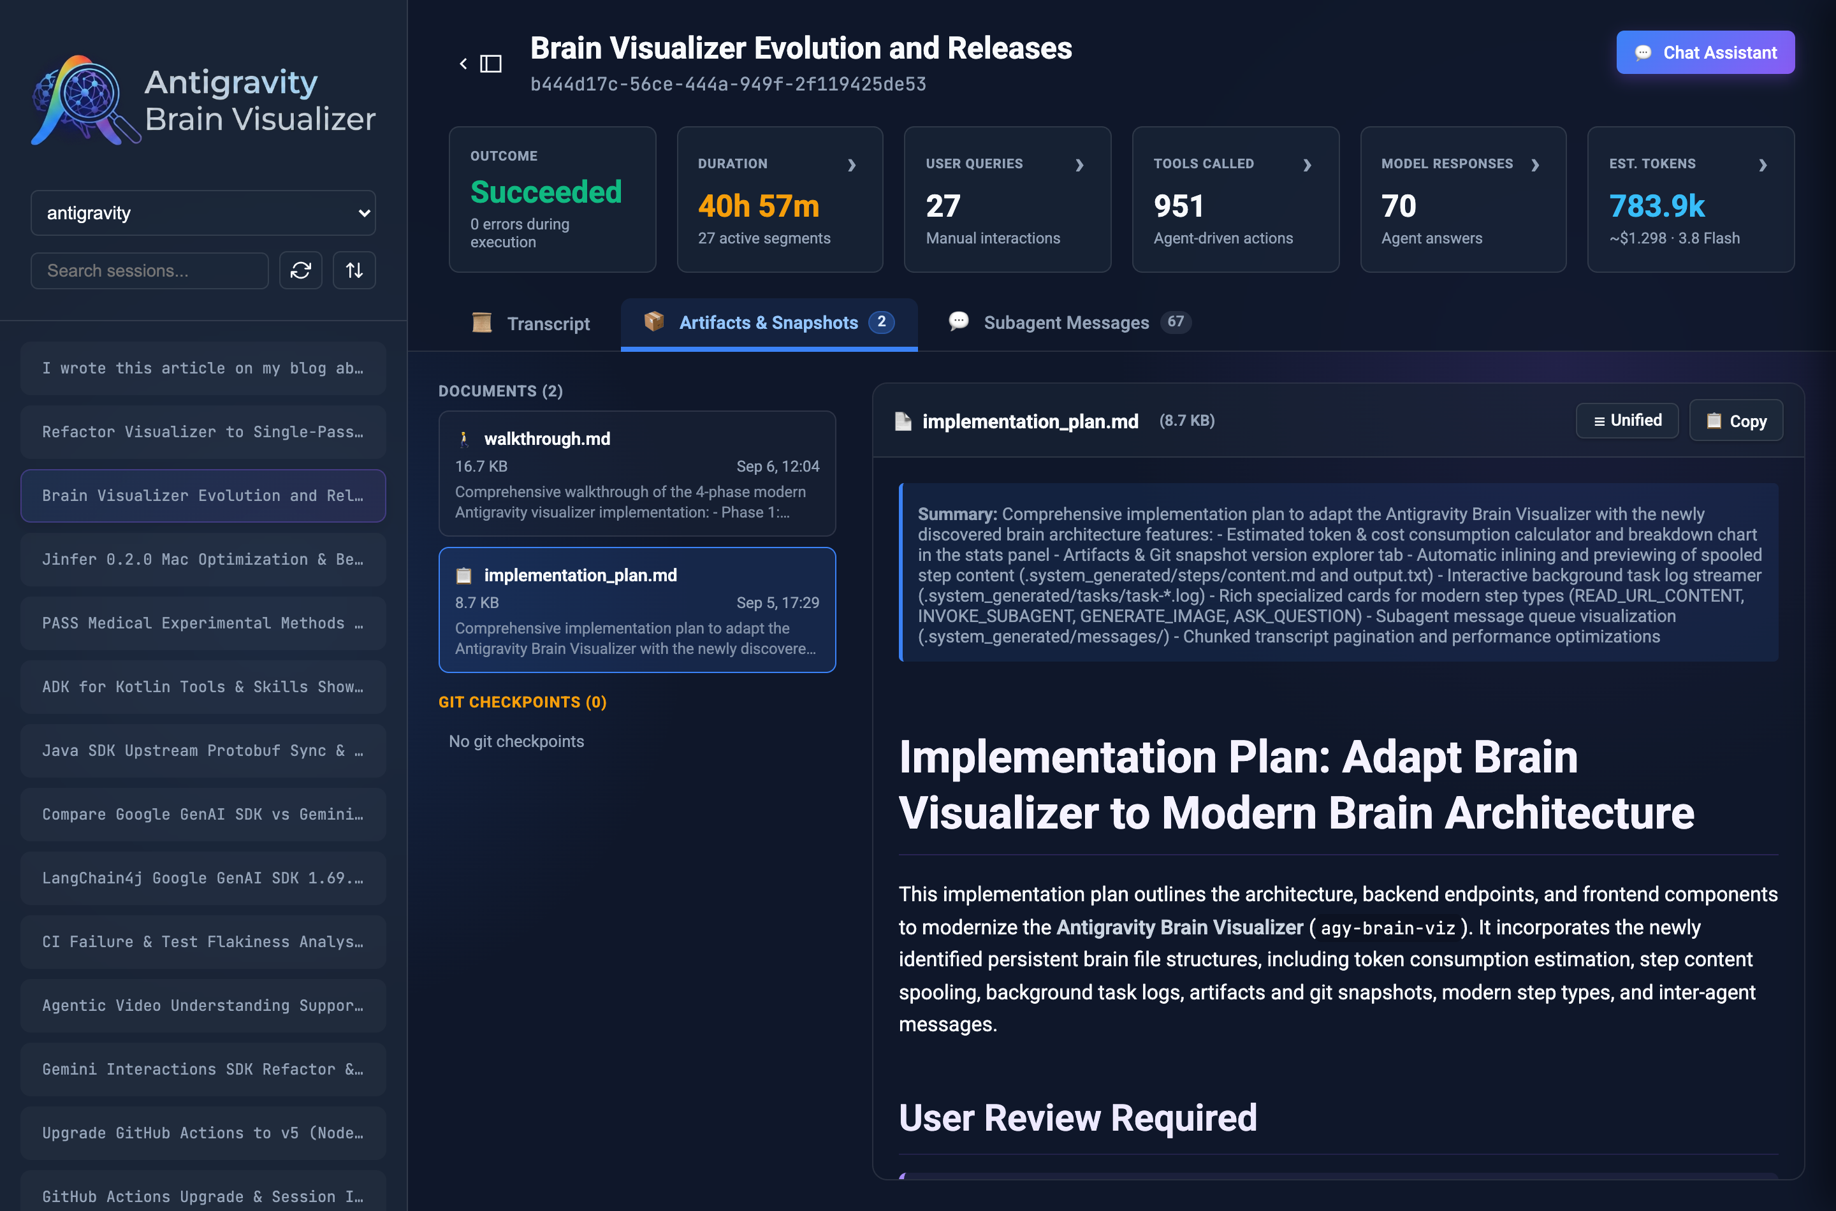Viewport: 1836px width, 1211px height.
Task: Click the walking person icon on walkthrough.md
Action: click(464, 439)
